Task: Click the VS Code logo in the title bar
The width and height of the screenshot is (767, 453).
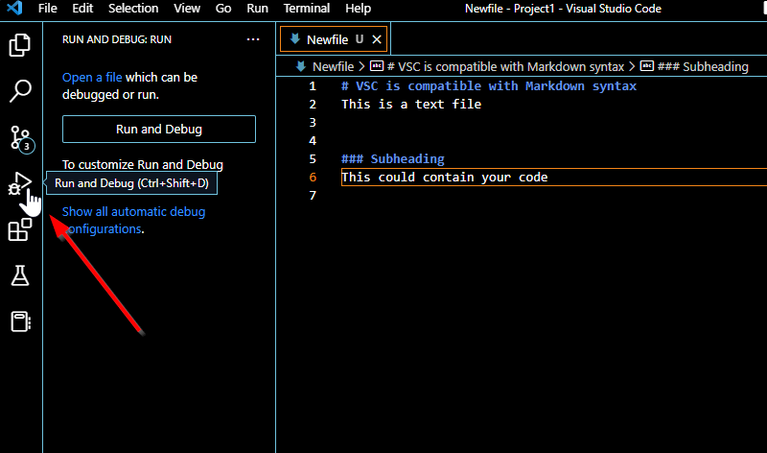Action: [x=14, y=9]
